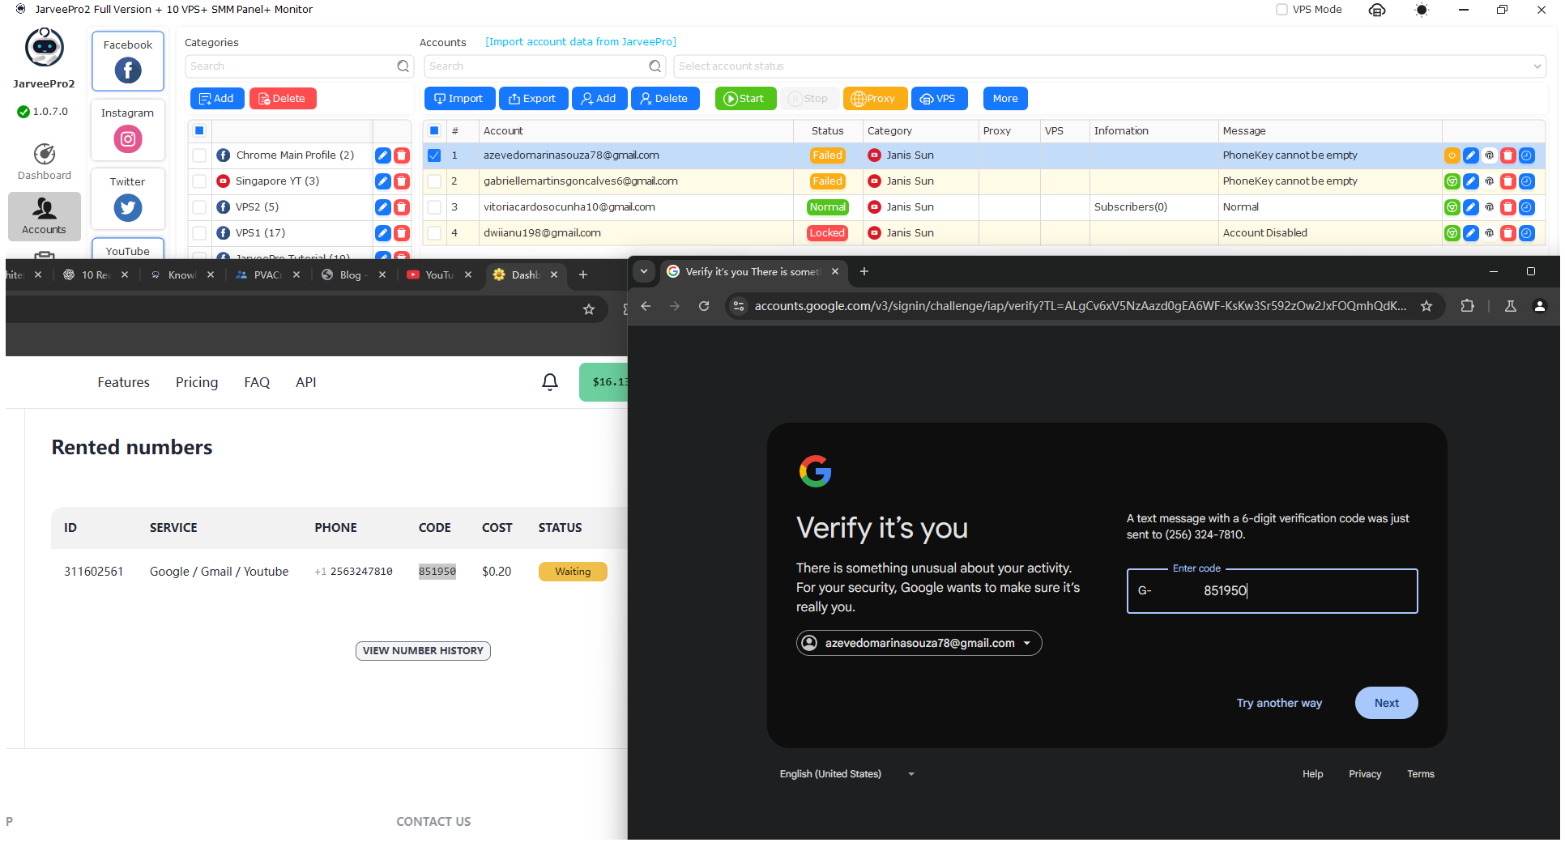Click the code 851950 in rented numbers
This screenshot has width=1565, height=851.
point(437,572)
